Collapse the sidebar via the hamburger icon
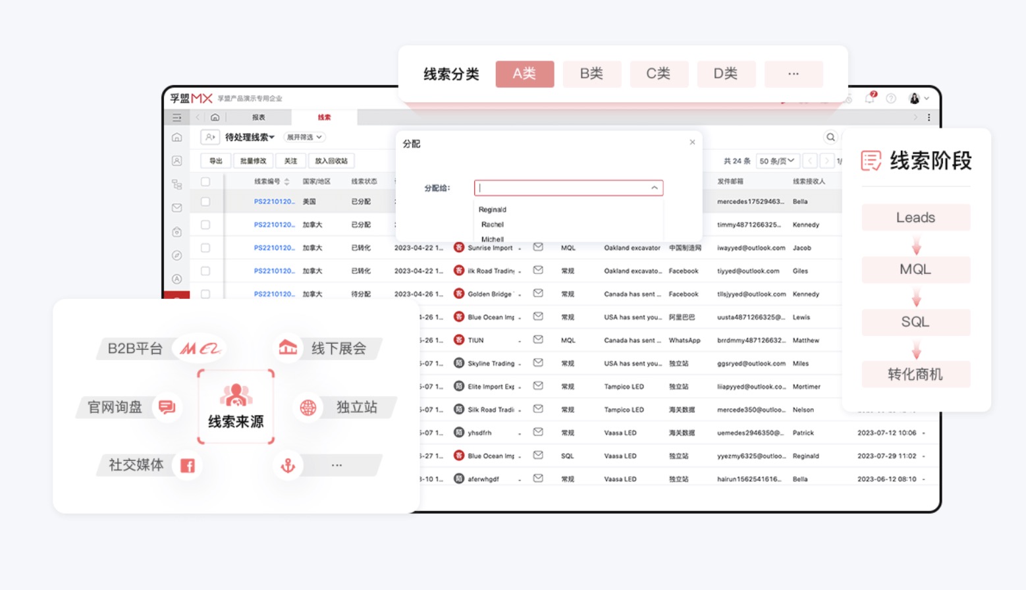 point(176,117)
